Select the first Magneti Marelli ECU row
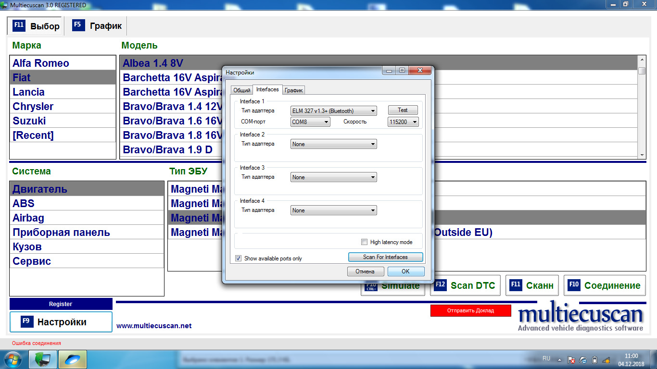657x369 pixels. (195, 189)
